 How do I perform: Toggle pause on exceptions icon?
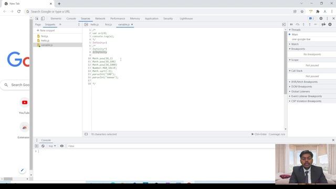click(330, 25)
